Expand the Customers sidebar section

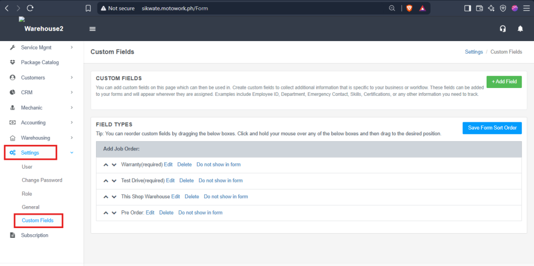click(42, 78)
